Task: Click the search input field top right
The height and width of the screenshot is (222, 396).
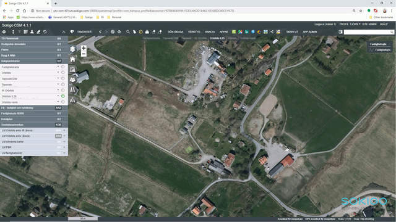Action: click(x=367, y=32)
